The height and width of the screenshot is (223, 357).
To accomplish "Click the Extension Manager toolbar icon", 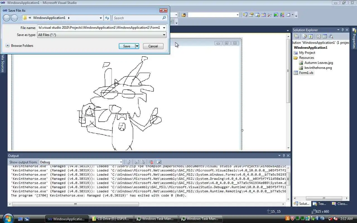I will [x=282, y=15].
